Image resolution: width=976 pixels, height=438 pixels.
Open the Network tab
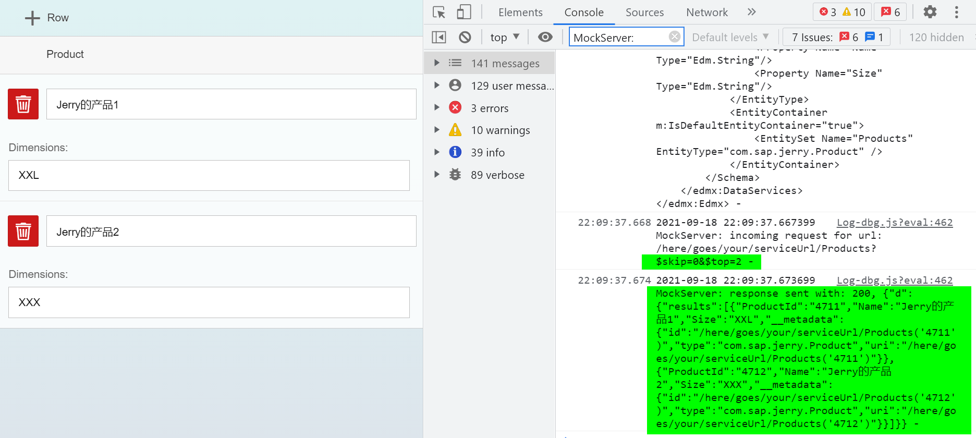click(x=707, y=12)
